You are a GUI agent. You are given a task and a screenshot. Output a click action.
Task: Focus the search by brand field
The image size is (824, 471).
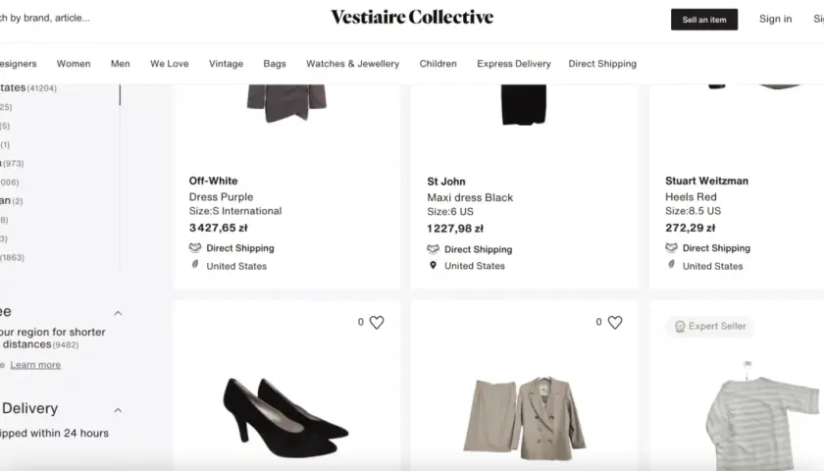coord(45,18)
